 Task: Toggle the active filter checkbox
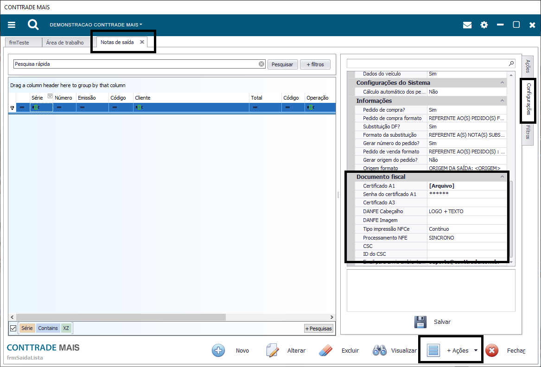[x=13, y=328]
